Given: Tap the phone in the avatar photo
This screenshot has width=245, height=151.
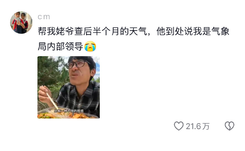Looking at the screenshot, I should pyautogui.click(x=18, y=20).
